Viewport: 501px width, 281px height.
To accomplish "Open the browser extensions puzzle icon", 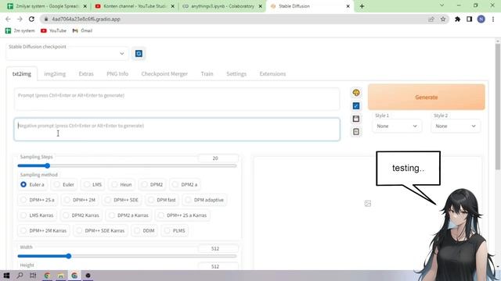I will pos(457,19).
